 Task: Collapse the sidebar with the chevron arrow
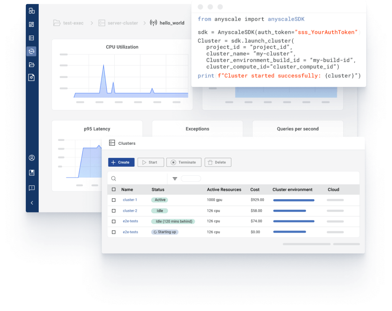tap(32, 203)
